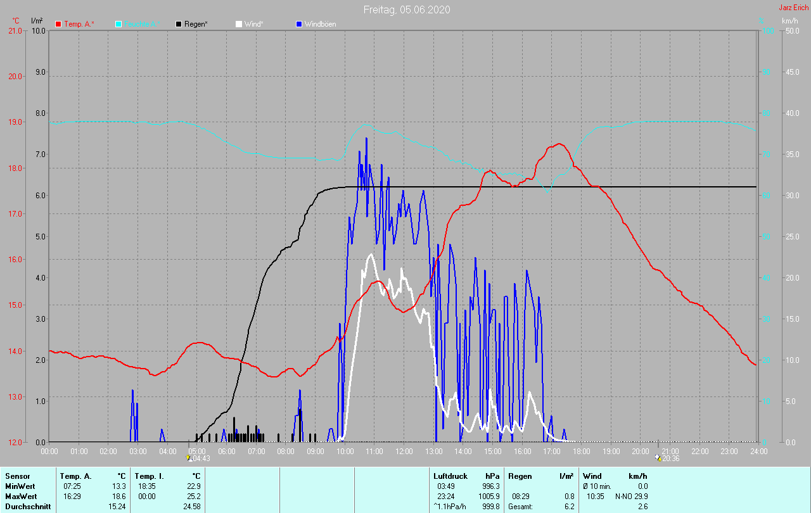
Task: Click the red Temp. A. legend swatch
Action: point(58,24)
